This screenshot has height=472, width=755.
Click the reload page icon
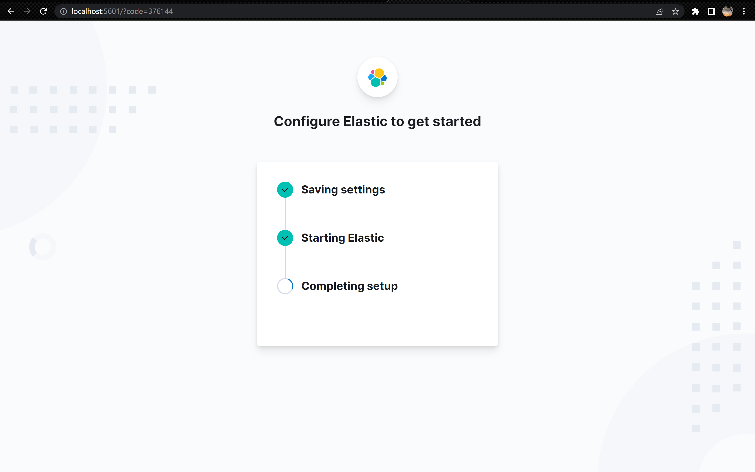click(x=44, y=11)
